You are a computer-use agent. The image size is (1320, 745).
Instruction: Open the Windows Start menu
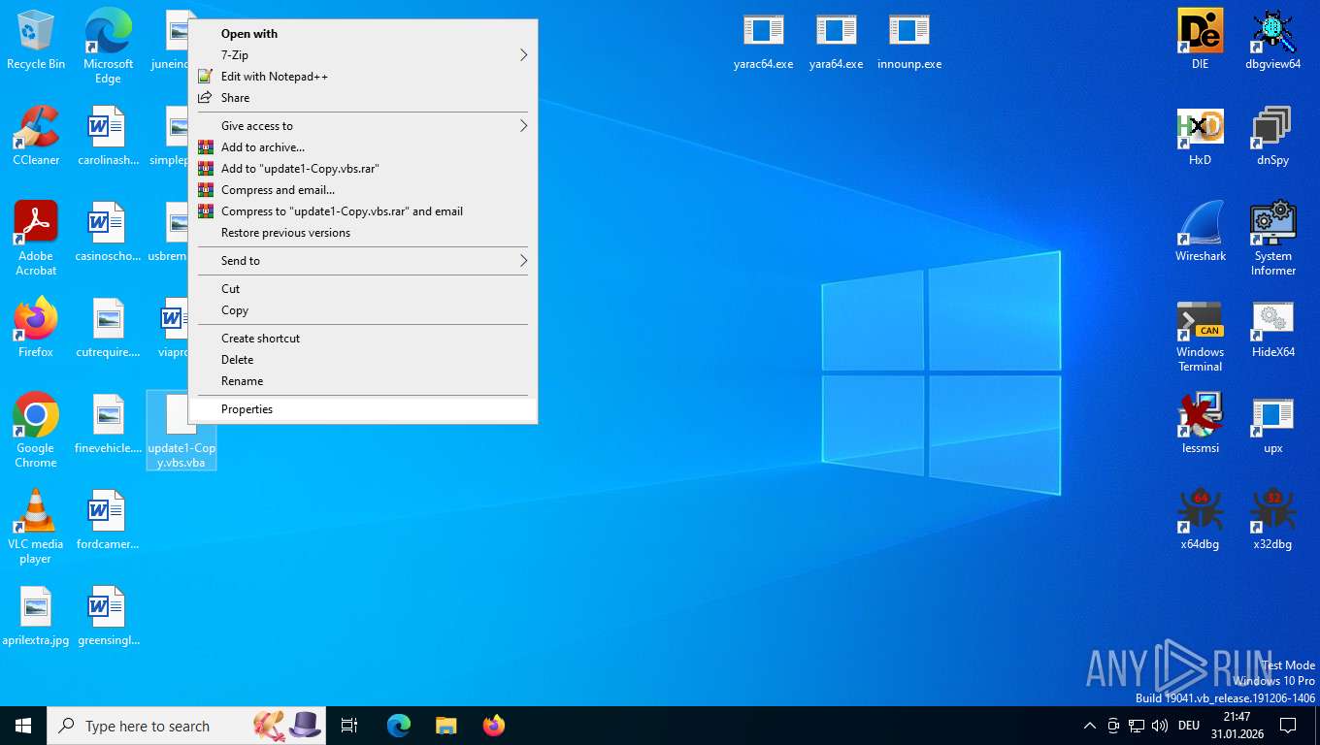(x=23, y=726)
